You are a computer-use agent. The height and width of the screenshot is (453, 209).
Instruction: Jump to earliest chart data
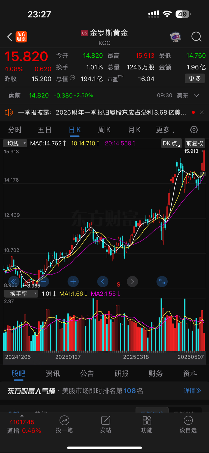tap(14, 282)
